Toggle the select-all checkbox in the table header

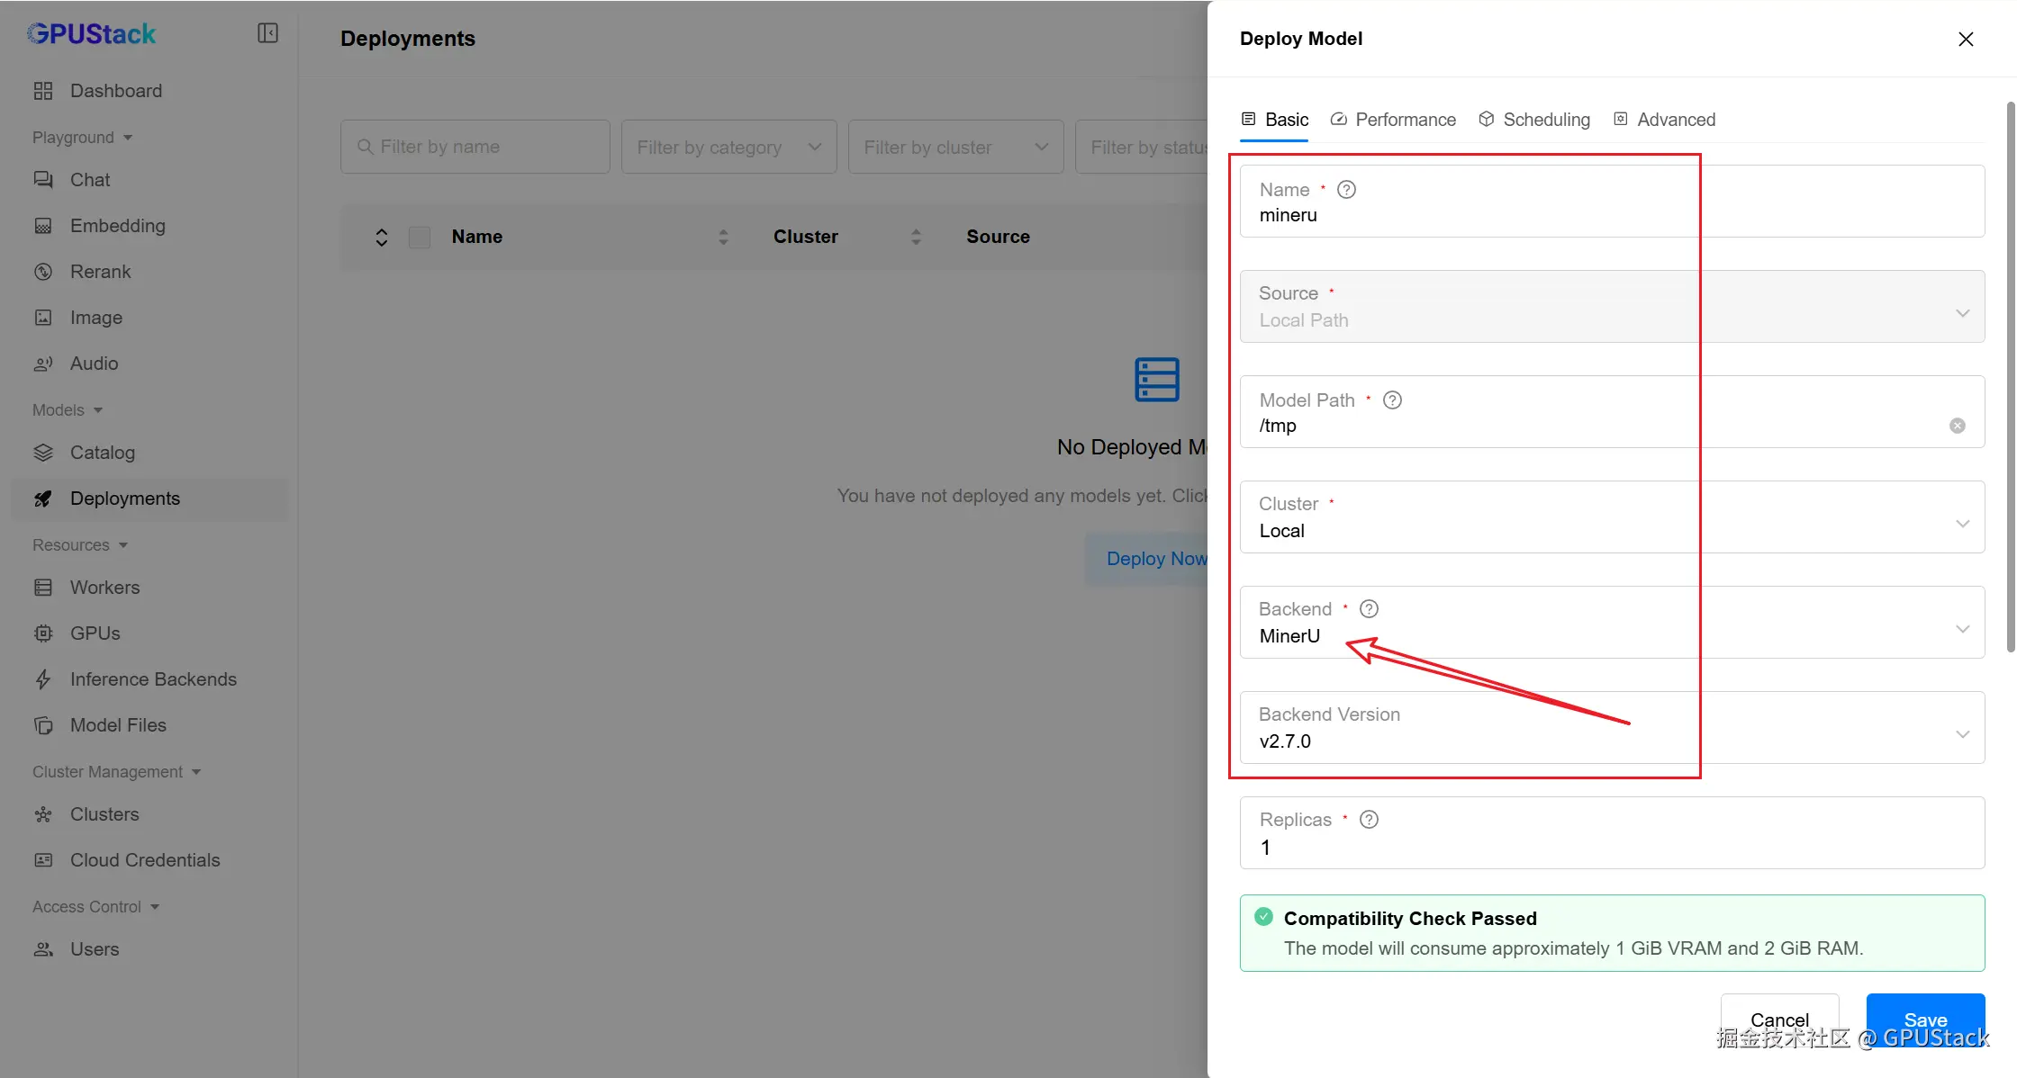pos(420,237)
